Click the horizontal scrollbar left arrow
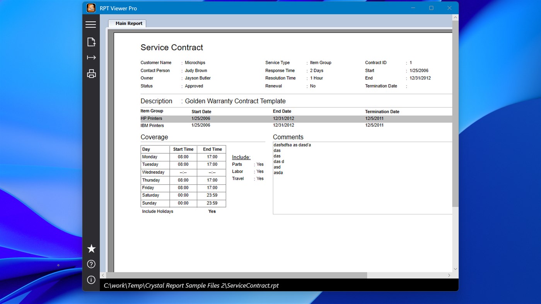 (x=103, y=275)
